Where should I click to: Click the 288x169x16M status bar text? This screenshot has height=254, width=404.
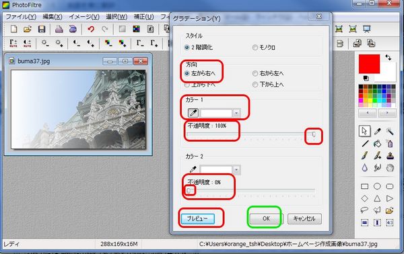(119, 244)
